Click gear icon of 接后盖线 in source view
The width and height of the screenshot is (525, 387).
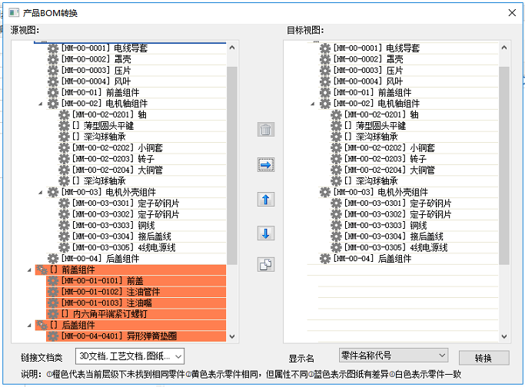coord(64,237)
